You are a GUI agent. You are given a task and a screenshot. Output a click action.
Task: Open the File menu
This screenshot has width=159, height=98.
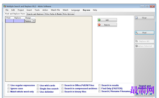(7, 10)
